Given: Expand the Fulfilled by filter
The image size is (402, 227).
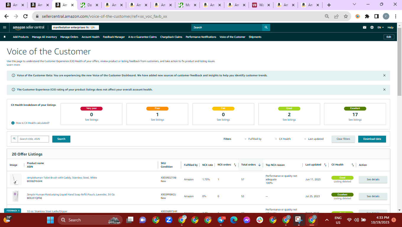Looking at the screenshot, I should (x=253, y=139).
